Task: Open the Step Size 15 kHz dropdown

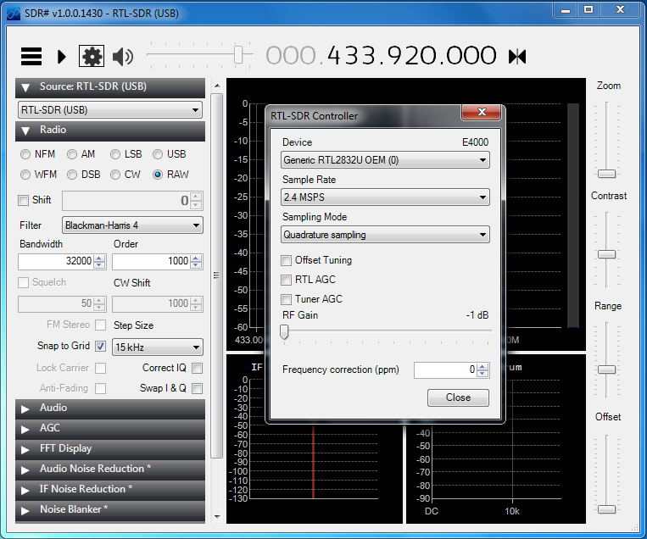Action: (x=158, y=347)
